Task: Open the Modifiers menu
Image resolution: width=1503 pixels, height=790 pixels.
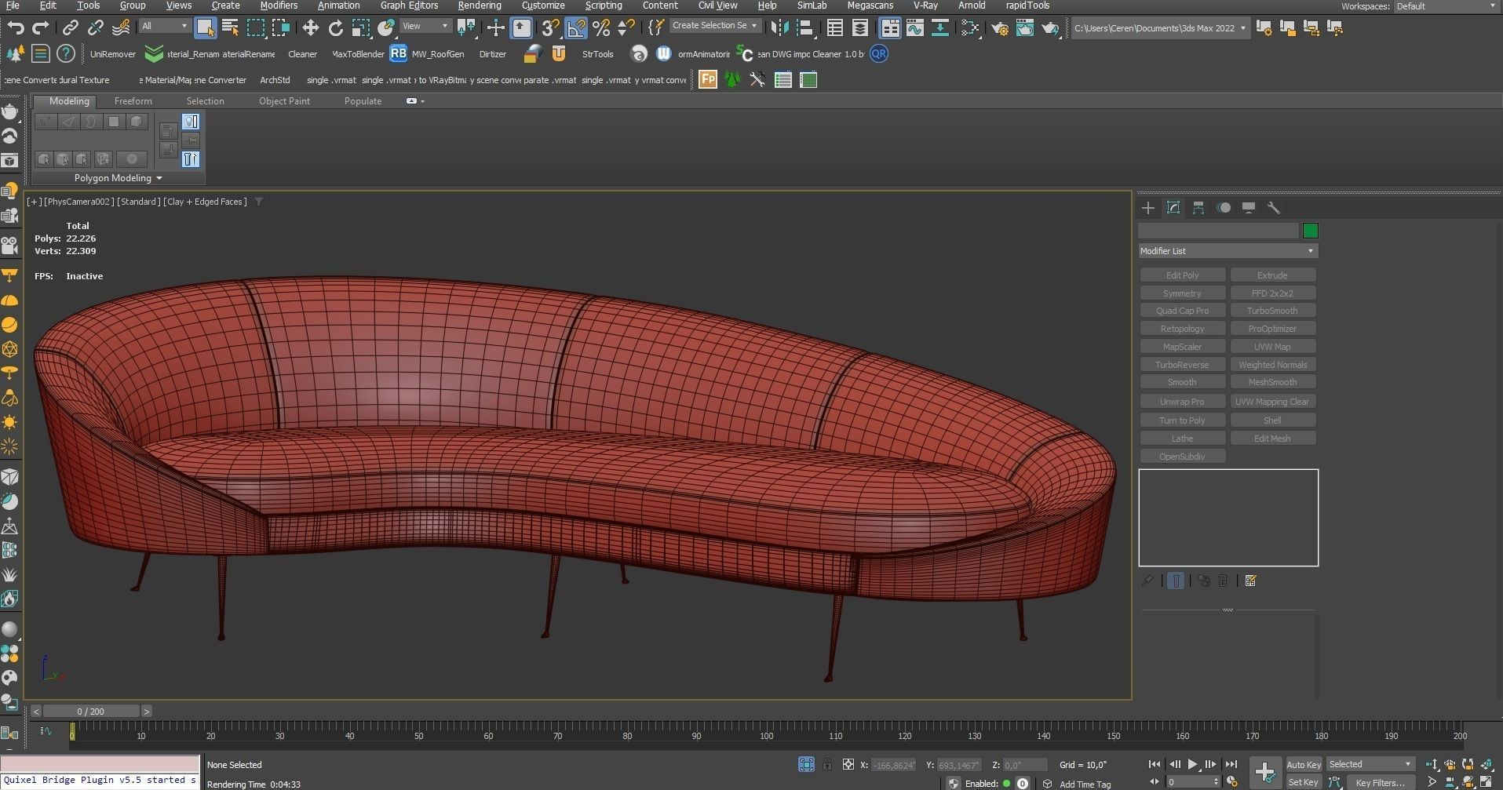Action: point(279,5)
